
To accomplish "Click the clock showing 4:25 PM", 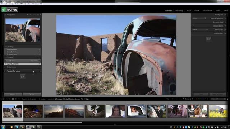I will pos(224,127).
